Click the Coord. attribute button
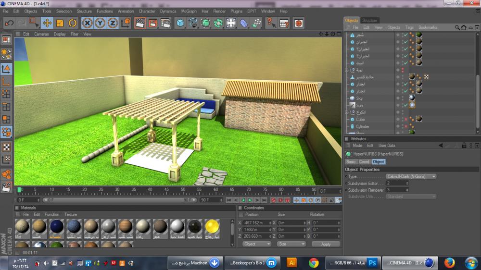 point(365,162)
